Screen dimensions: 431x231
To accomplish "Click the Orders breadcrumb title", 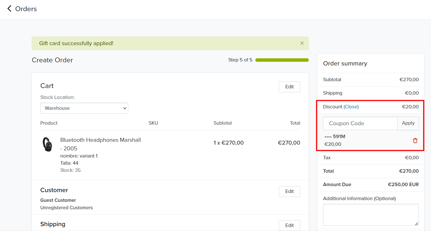I will tap(26, 9).
